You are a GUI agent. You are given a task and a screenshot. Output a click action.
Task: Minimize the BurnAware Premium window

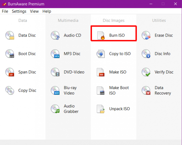[151, 4]
